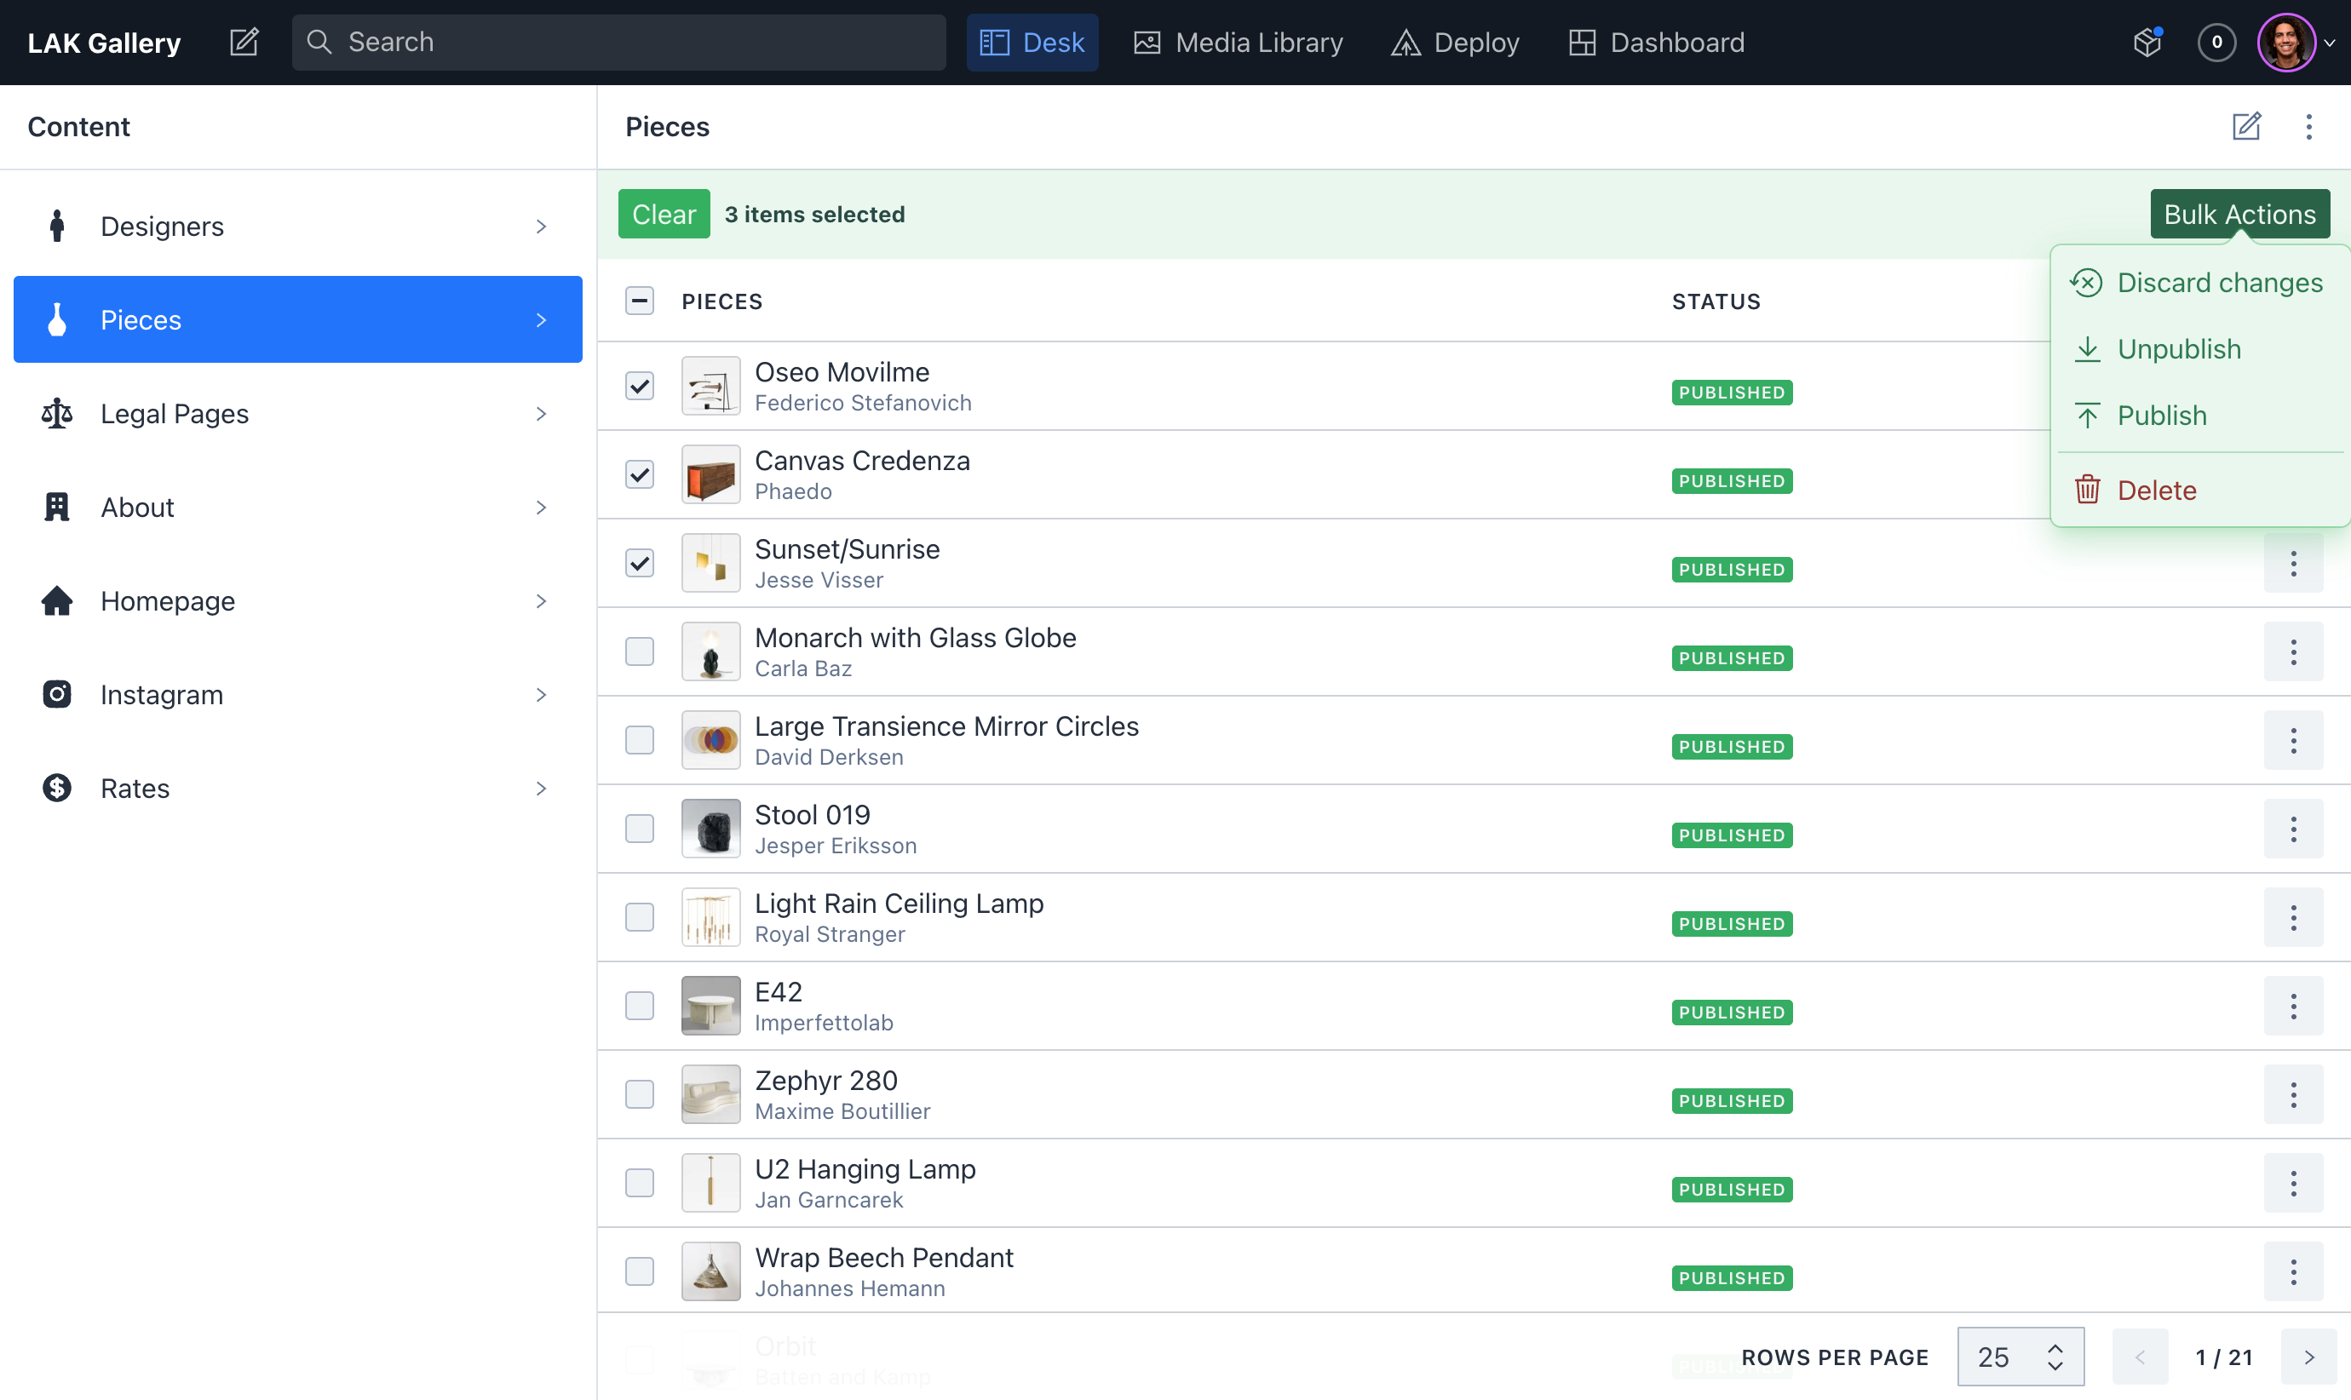
Task: Open the Pieces pane vertical dots menu
Action: [x=2308, y=126]
